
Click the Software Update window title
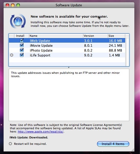coord(69,5)
